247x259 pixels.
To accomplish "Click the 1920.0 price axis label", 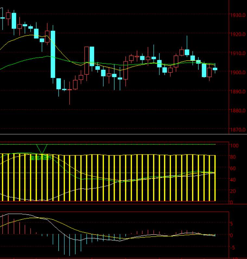I will click(238, 34).
